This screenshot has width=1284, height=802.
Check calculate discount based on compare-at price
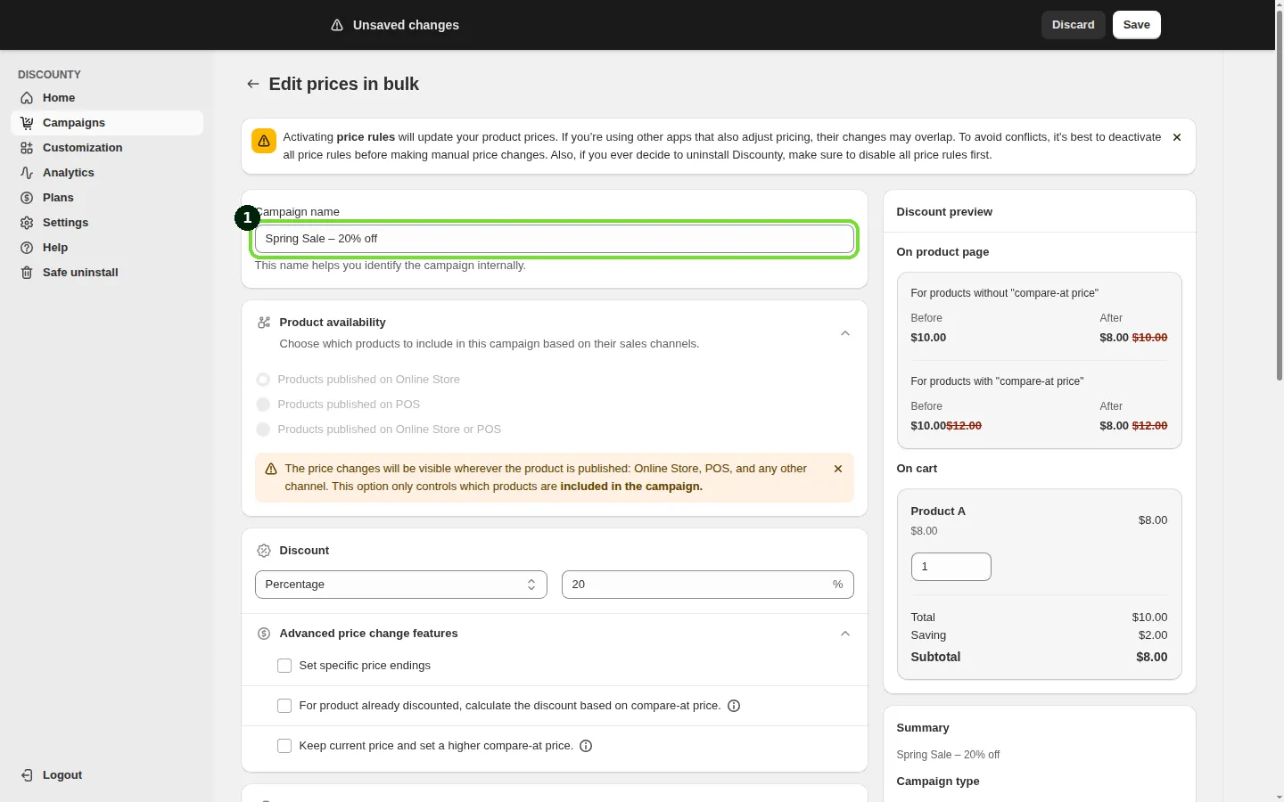284,706
